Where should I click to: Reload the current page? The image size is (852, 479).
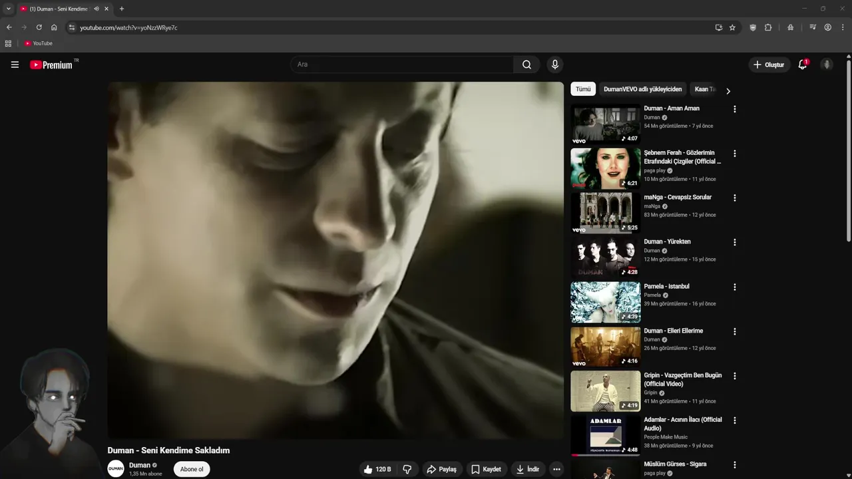coord(39,27)
